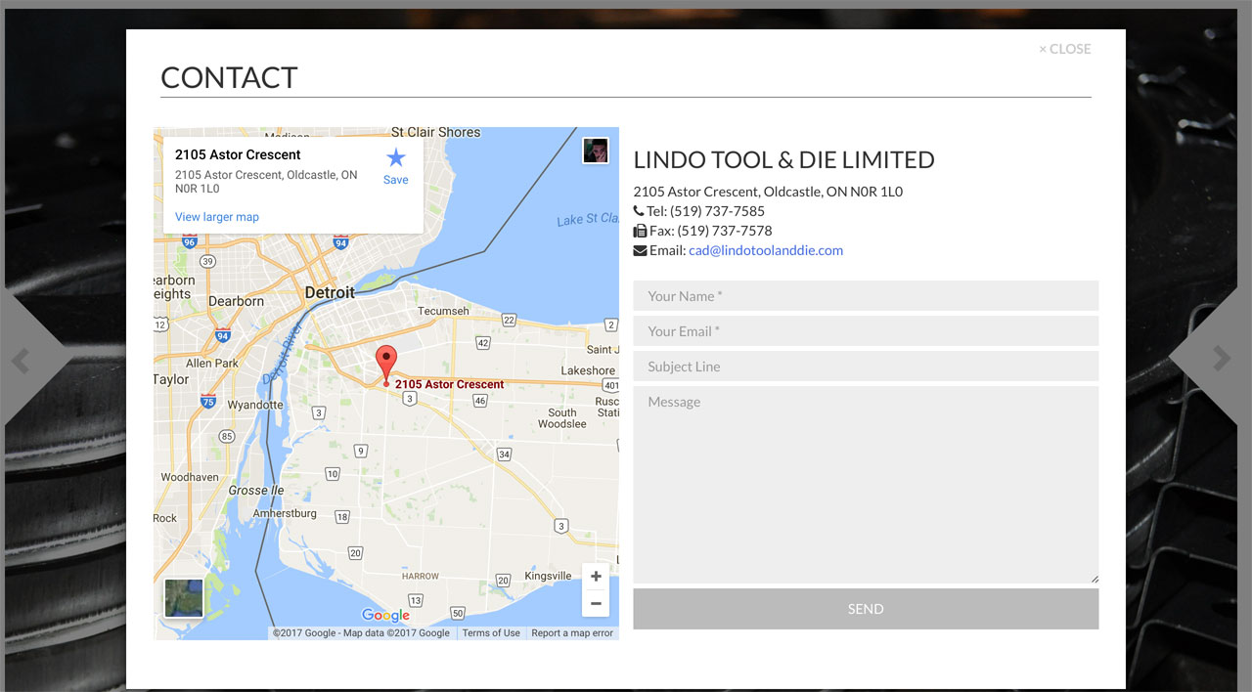Click the 2105 Astor Crescent map label
Image resolution: width=1252 pixels, height=692 pixels.
click(450, 384)
